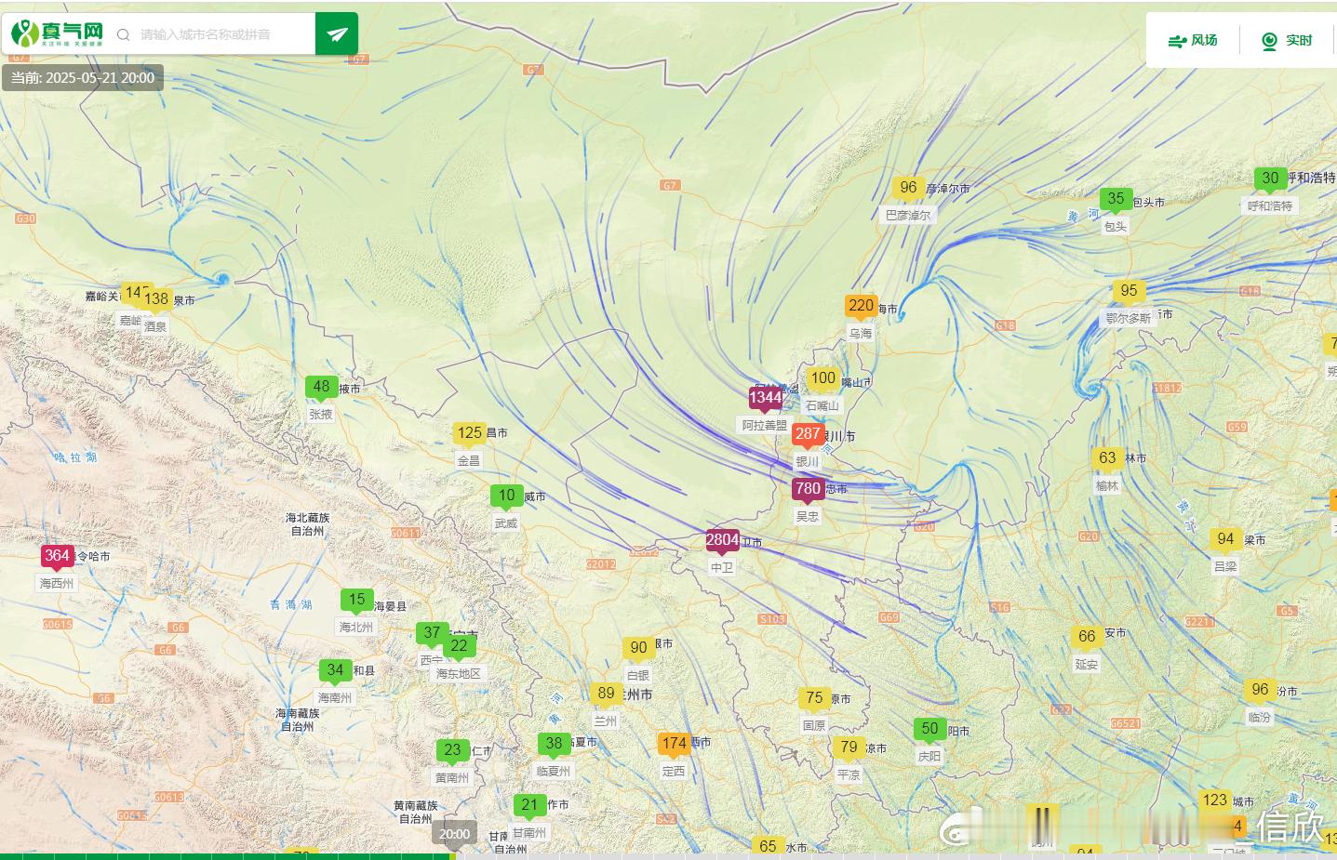1337x860 pixels.
Task: Select the 吕梁 marker showing 94
Action: pyautogui.click(x=1225, y=539)
